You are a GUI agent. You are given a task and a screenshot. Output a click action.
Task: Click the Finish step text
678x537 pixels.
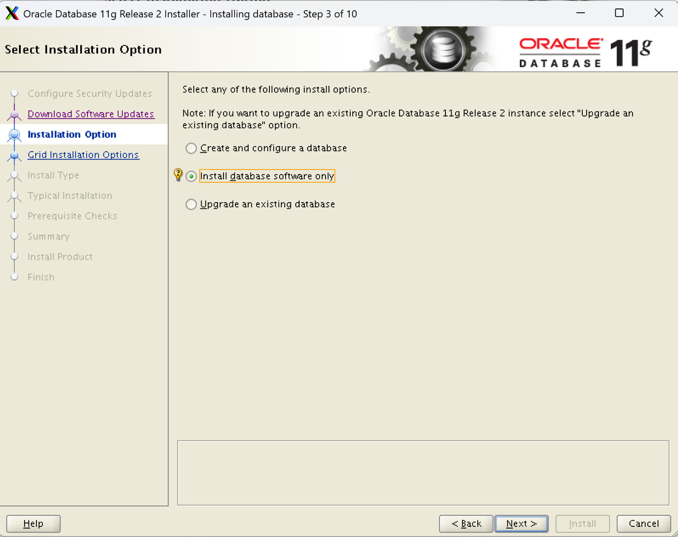click(x=41, y=277)
